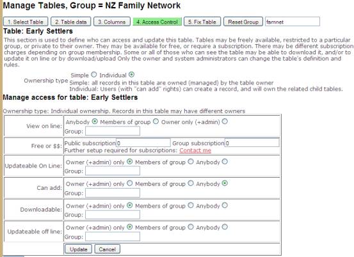The height and width of the screenshot is (257, 354).
Task: Select Individual ownership type radio
Action: 132,74
